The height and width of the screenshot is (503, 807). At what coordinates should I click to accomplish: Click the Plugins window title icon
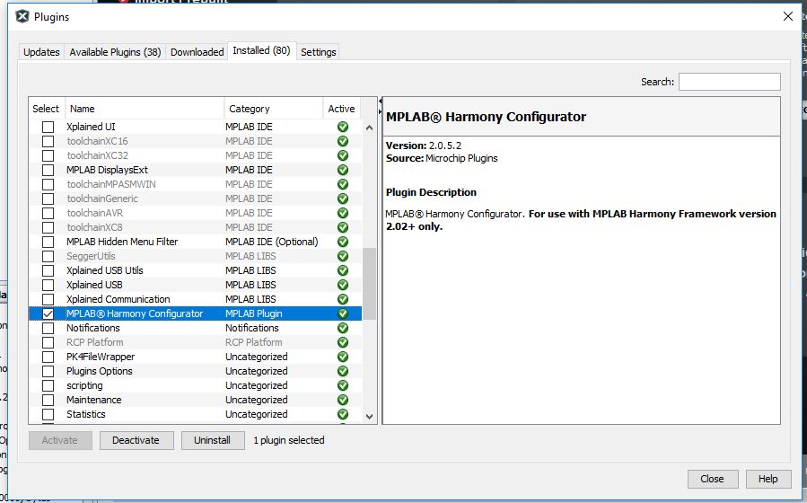[22, 16]
